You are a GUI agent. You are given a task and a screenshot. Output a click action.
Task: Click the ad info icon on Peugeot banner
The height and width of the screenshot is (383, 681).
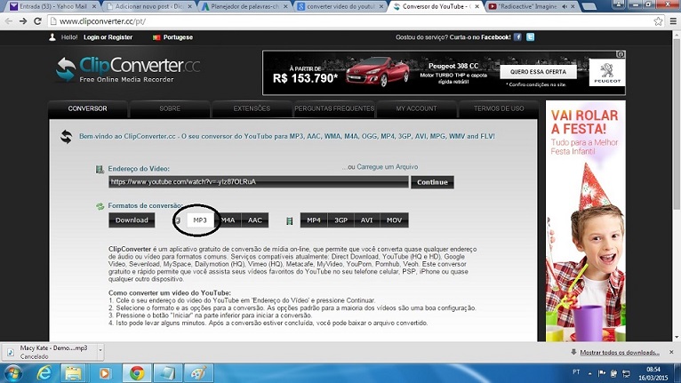[621, 54]
